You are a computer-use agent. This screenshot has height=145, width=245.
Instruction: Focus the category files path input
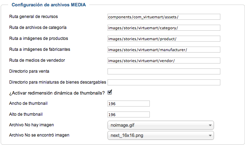(x=164, y=28)
